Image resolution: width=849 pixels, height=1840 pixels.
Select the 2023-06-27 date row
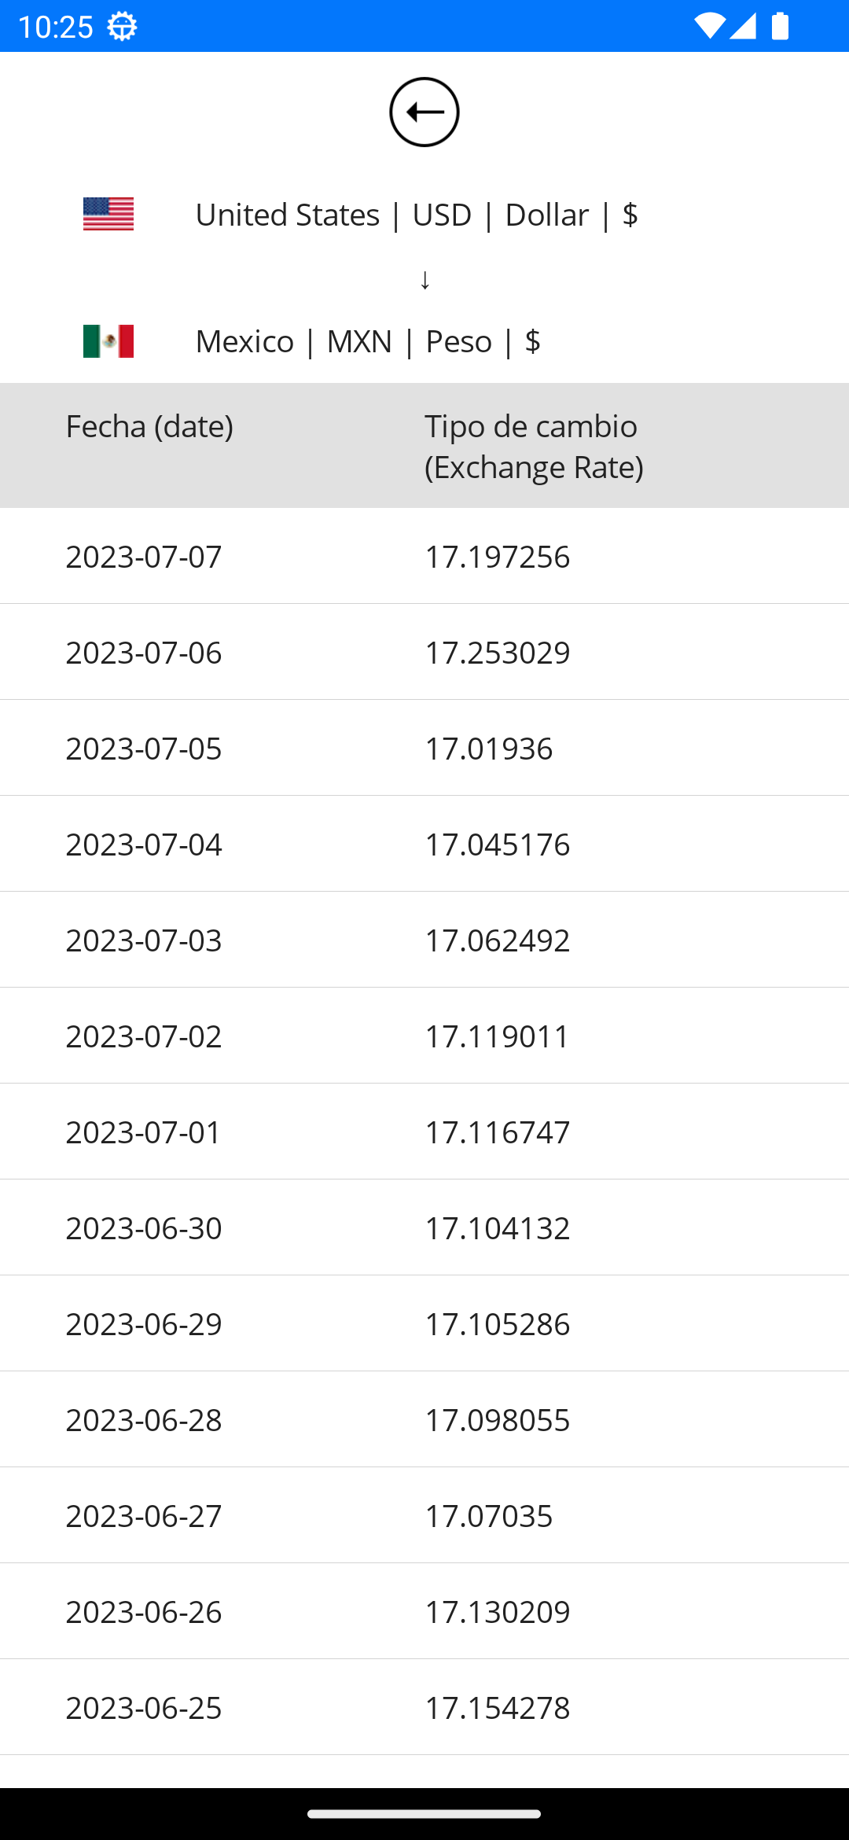click(x=424, y=1515)
